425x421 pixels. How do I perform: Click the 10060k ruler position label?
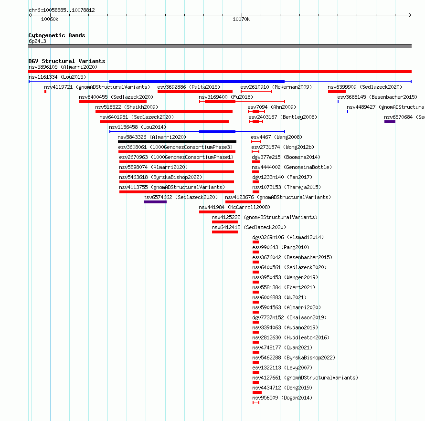point(50,19)
